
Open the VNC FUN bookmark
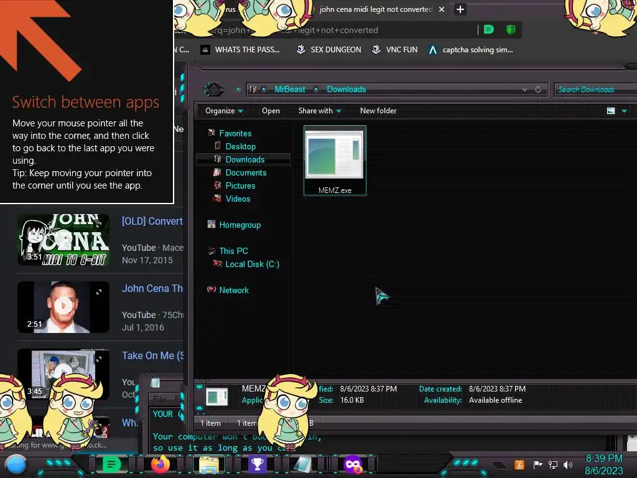(395, 50)
